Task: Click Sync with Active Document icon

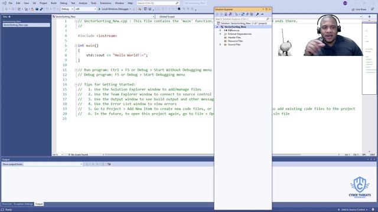Action: (243, 14)
